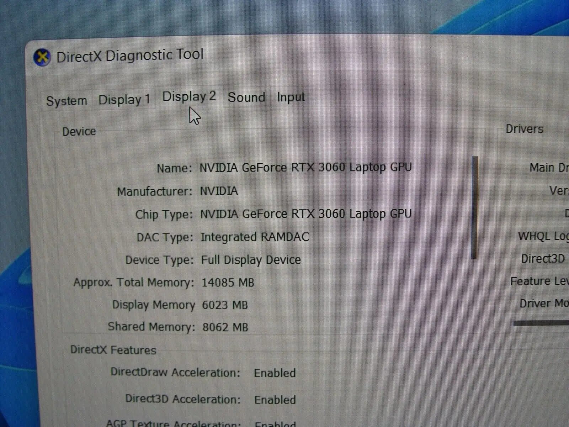Click the Device group heading
This screenshot has width=569, height=427.
[79, 132]
